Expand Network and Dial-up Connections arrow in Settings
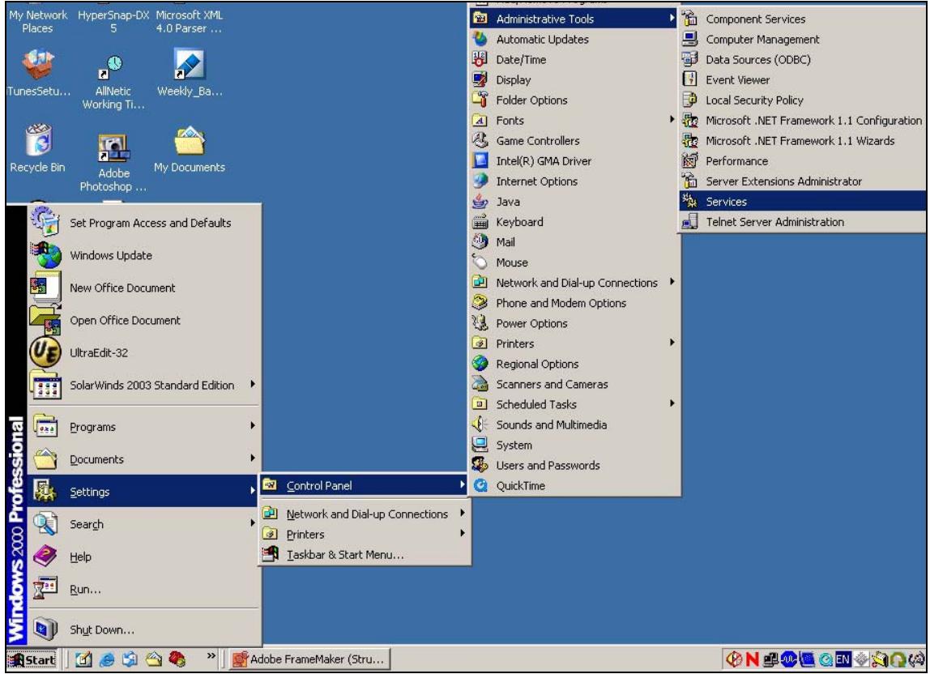The image size is (930, 674). [x=462, y=513]
